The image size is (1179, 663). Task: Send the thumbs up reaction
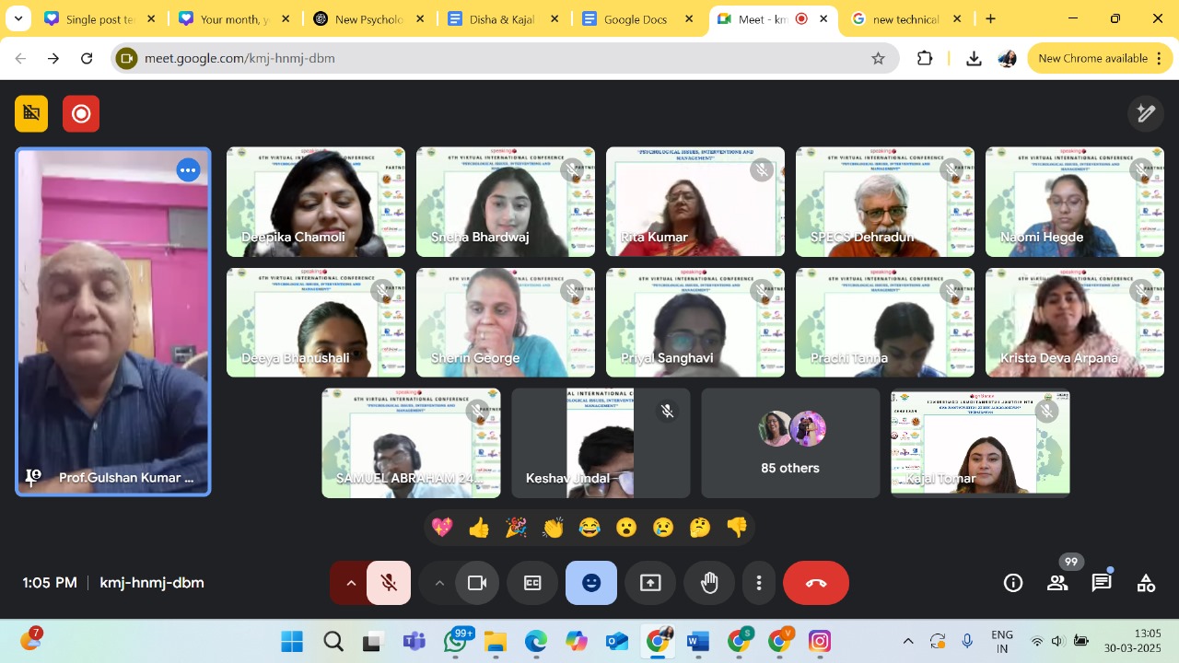[x=479, y=528]
